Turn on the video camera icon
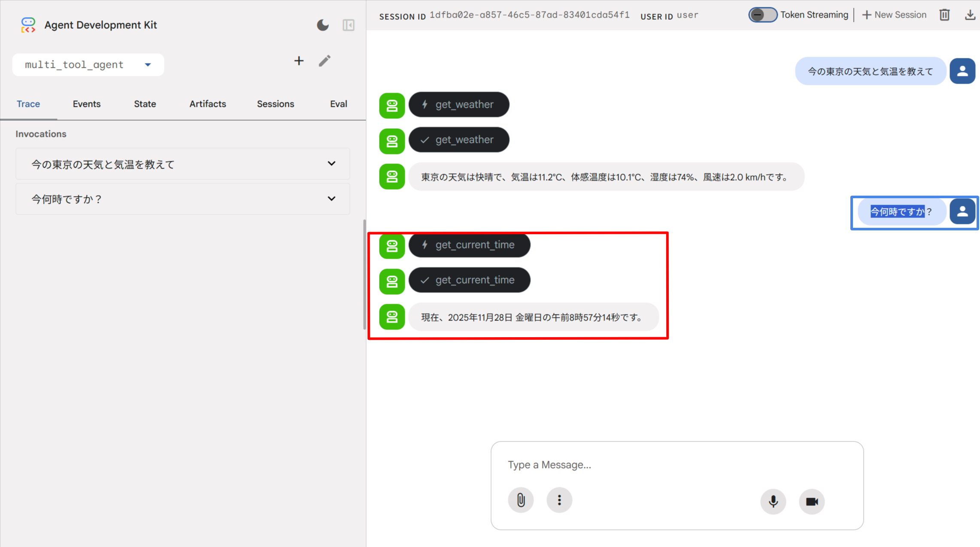The image size is (980, 547). (x=812, y=501)
